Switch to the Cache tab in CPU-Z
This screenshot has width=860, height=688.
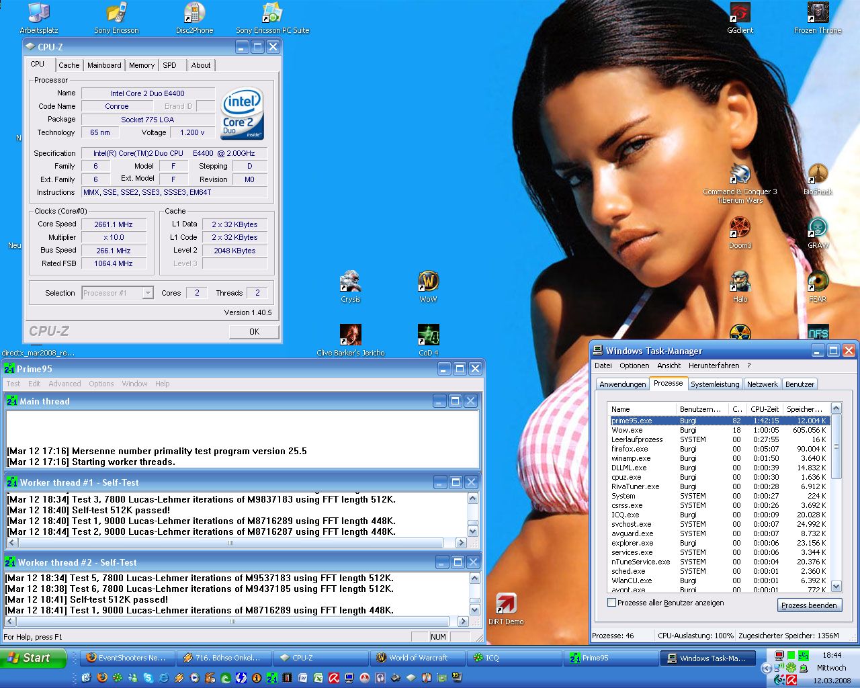[x=69, y=65]
